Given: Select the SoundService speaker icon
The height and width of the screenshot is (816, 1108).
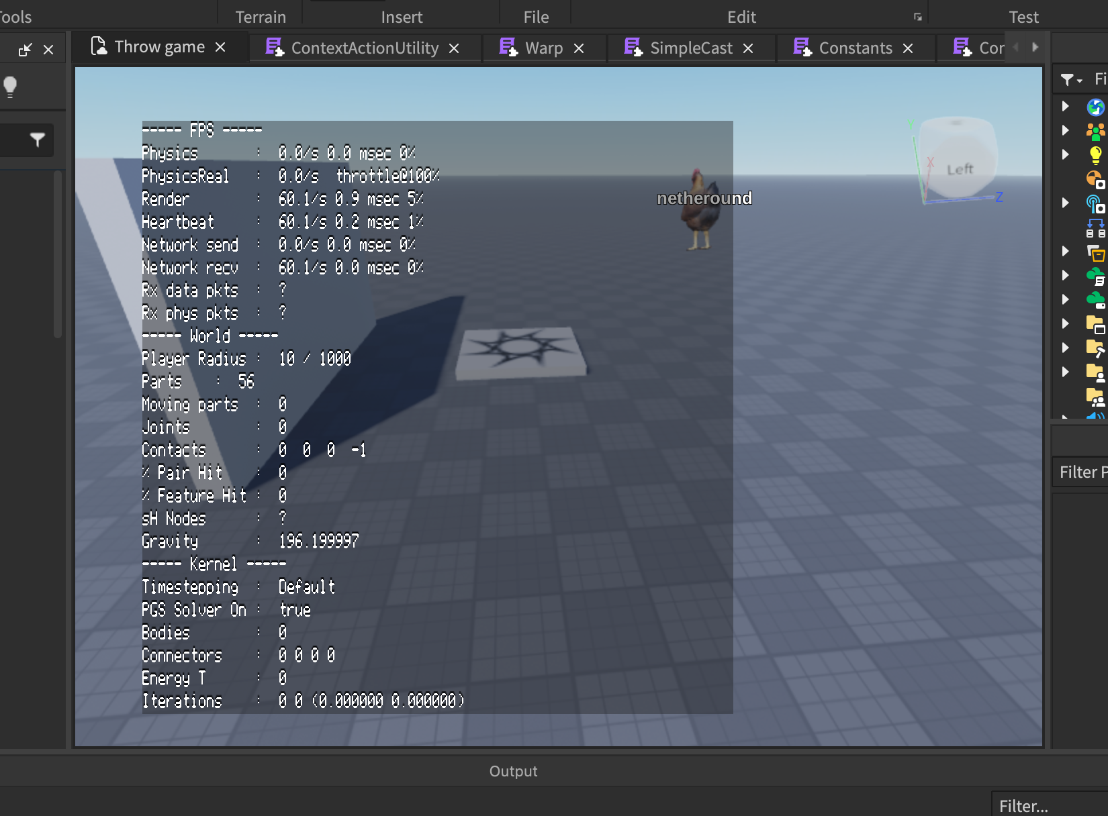Looking at the screenshot, I should point(1095,417).
